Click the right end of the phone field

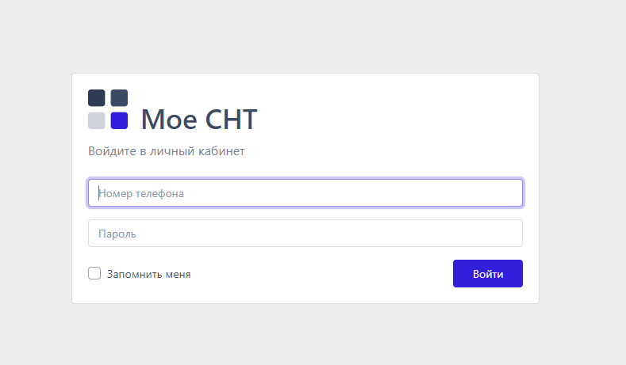(x=508, y=192)
